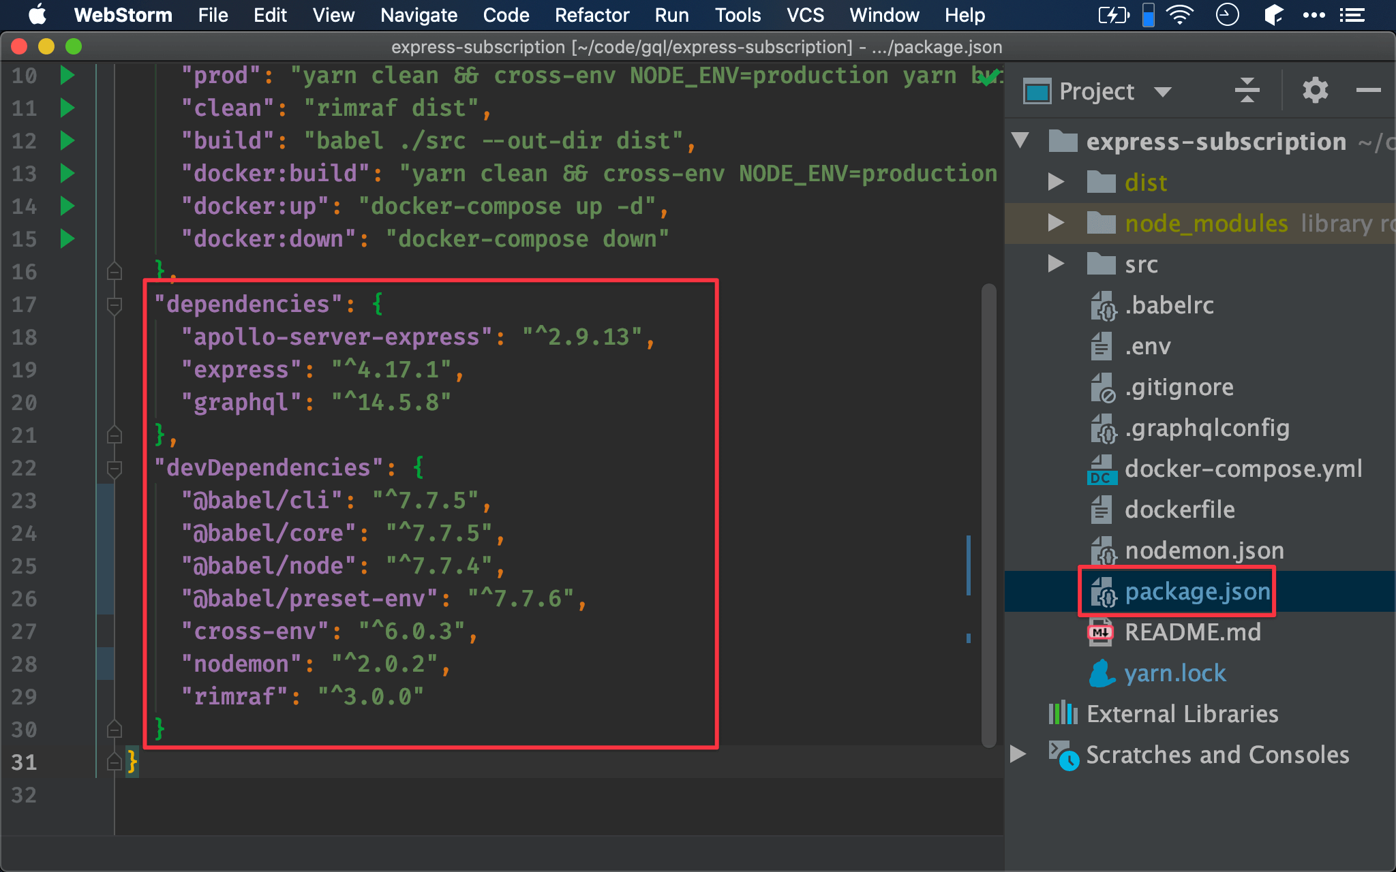The height and width of the screenshot is (872, 1396).
Task: Open the battery status menu
Action: coord(1114,14)
